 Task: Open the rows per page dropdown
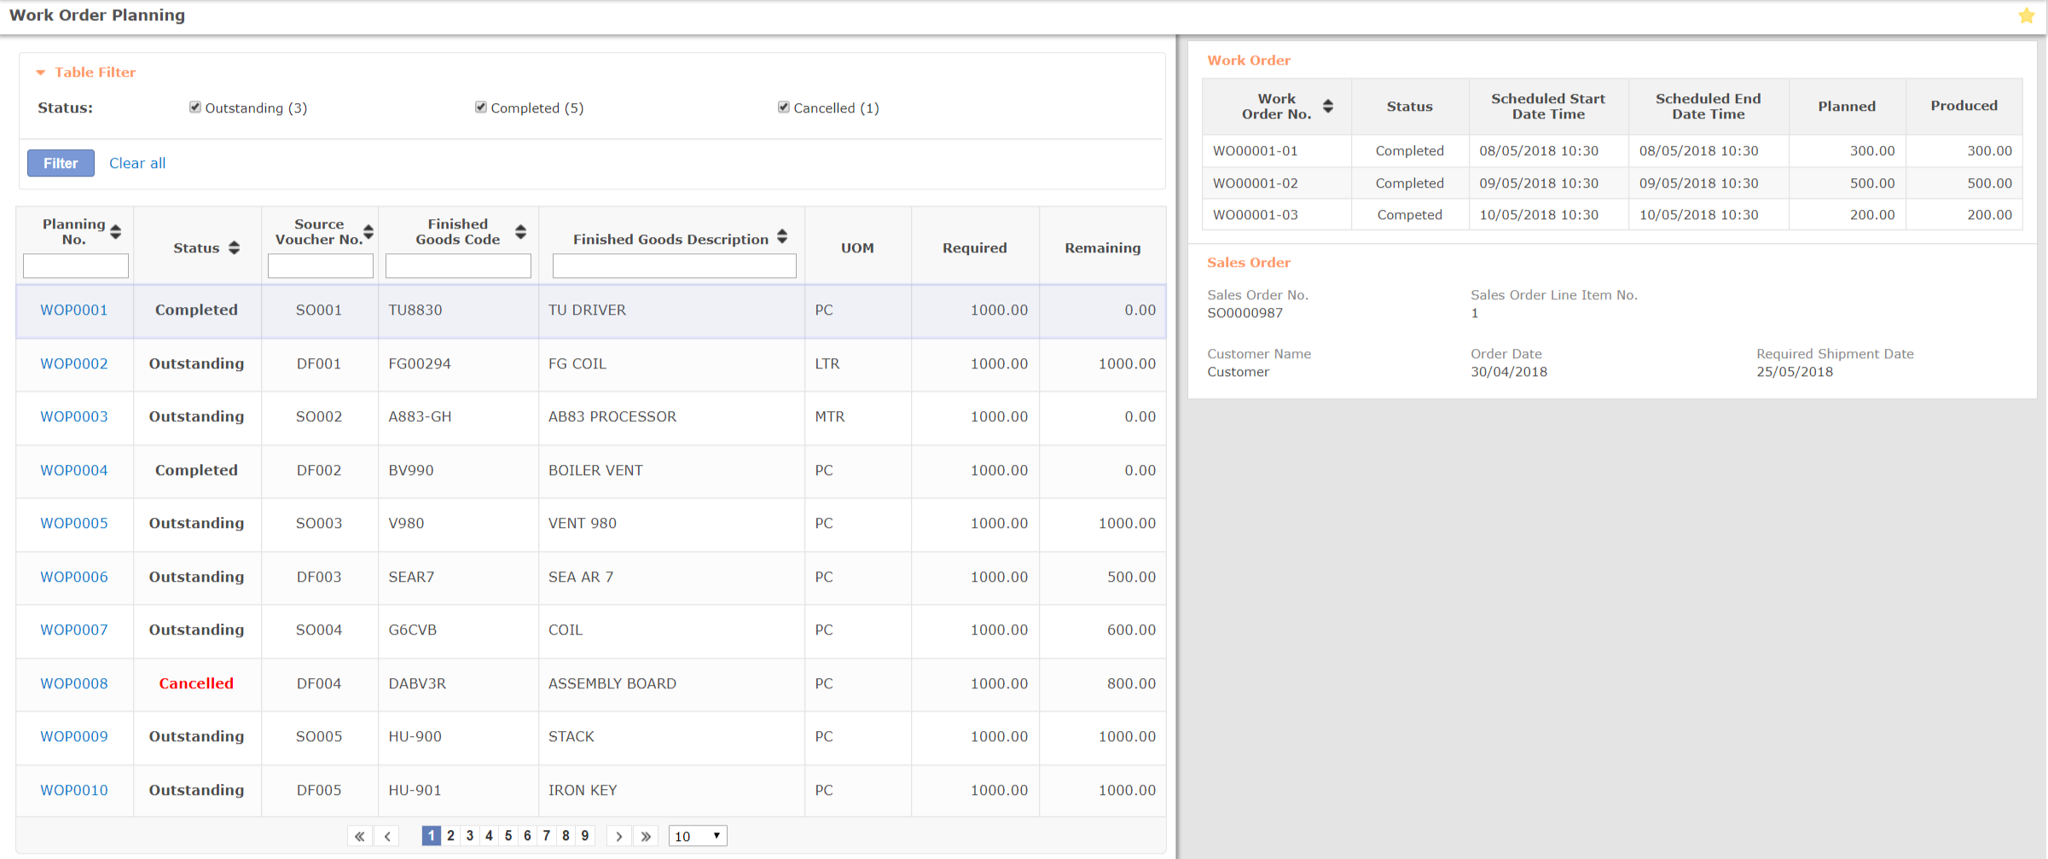697,836
